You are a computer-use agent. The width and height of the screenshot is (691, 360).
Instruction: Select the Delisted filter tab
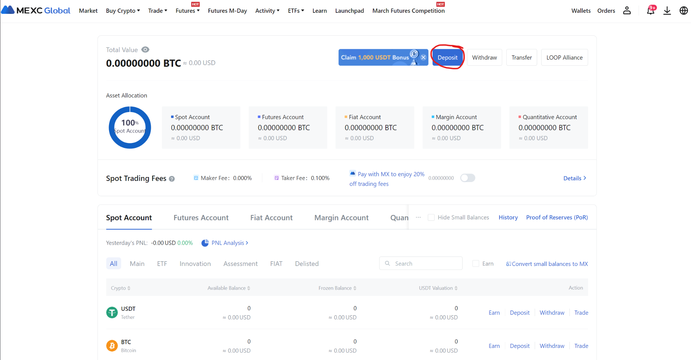[307, 264]
